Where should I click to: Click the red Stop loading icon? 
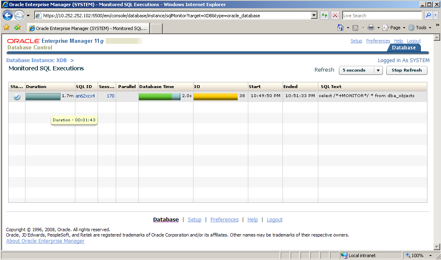(x=335, y=16)
